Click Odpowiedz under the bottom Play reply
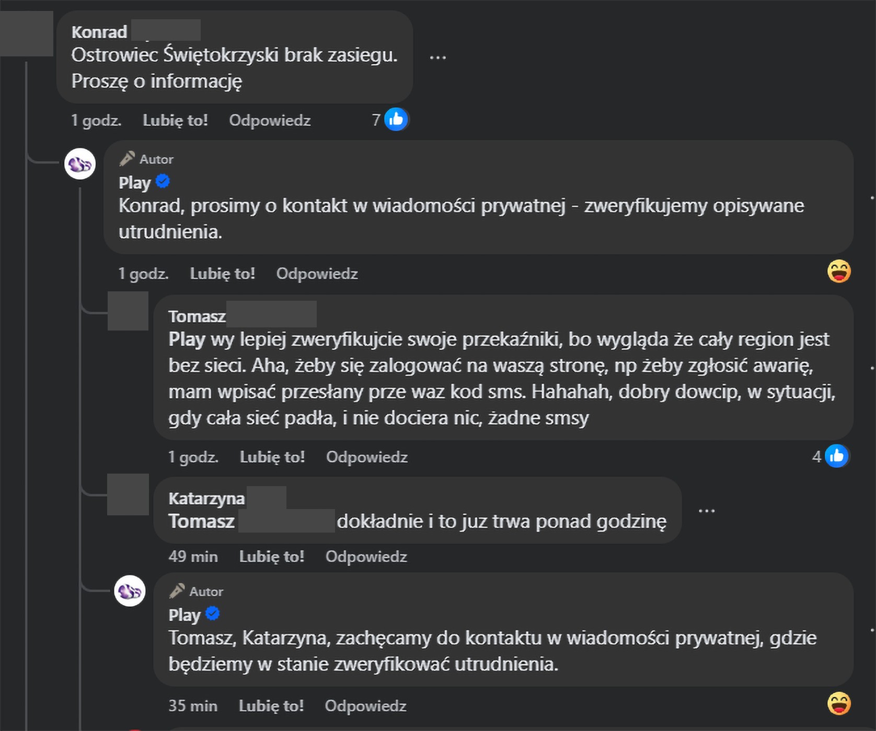 tap(366, 705)
